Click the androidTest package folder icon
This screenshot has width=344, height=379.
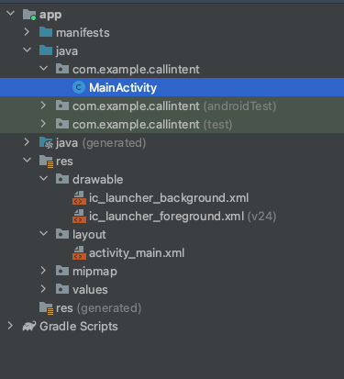[x=62, y=106]
